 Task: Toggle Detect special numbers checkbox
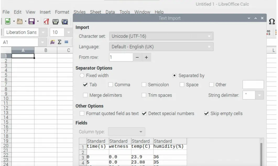coord(144,113)
